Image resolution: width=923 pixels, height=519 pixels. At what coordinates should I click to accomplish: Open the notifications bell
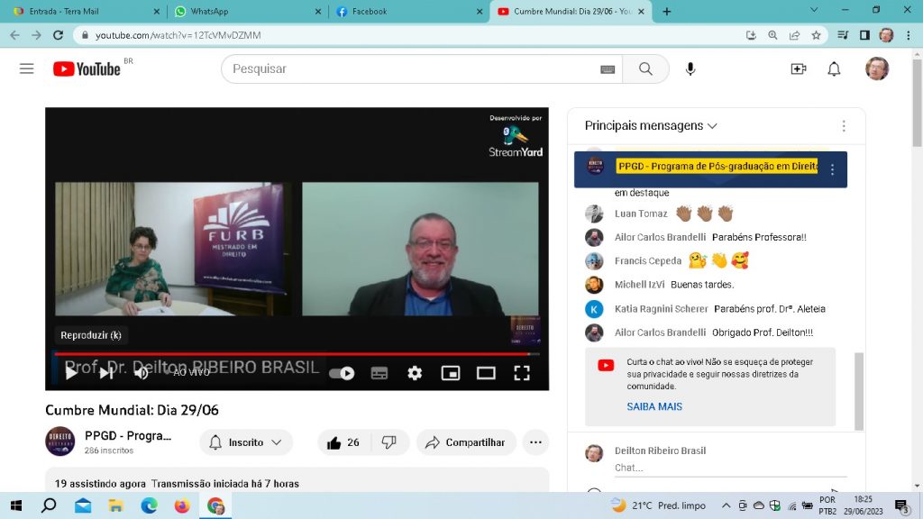point(834,68)
